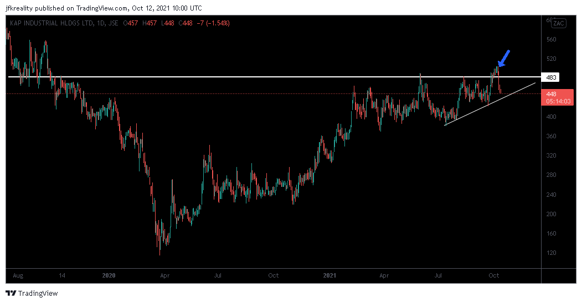Click the TradingView logo at the bottom
Image resolution: width=582 pixels, height=303 pixels.
32,294
